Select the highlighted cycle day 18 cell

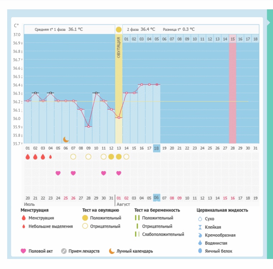[156, 148]
